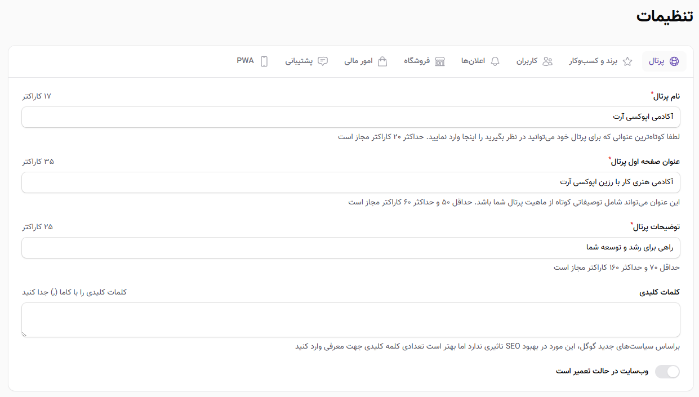
Task: Focus the عنوان صفحه اول پرتال field
Action: (x=350, y=182)
